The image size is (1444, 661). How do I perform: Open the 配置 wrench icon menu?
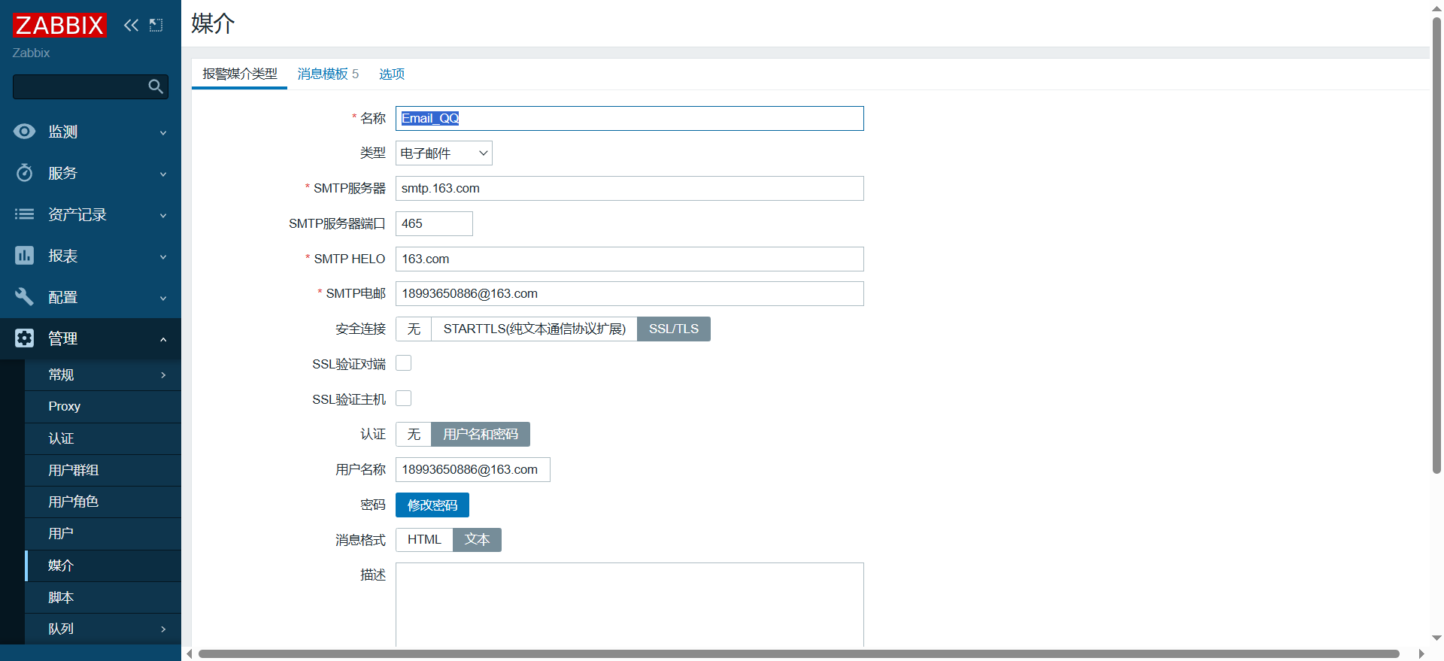pyautogui.click(x=25, y=297)
